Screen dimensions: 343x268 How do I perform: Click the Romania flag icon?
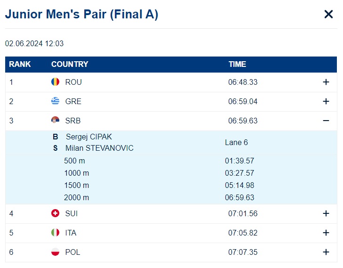click(55, 82)
